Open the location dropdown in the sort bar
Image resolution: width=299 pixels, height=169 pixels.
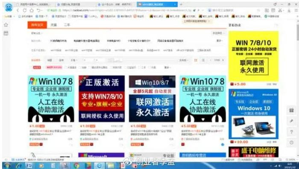click(x=183, y=60)
